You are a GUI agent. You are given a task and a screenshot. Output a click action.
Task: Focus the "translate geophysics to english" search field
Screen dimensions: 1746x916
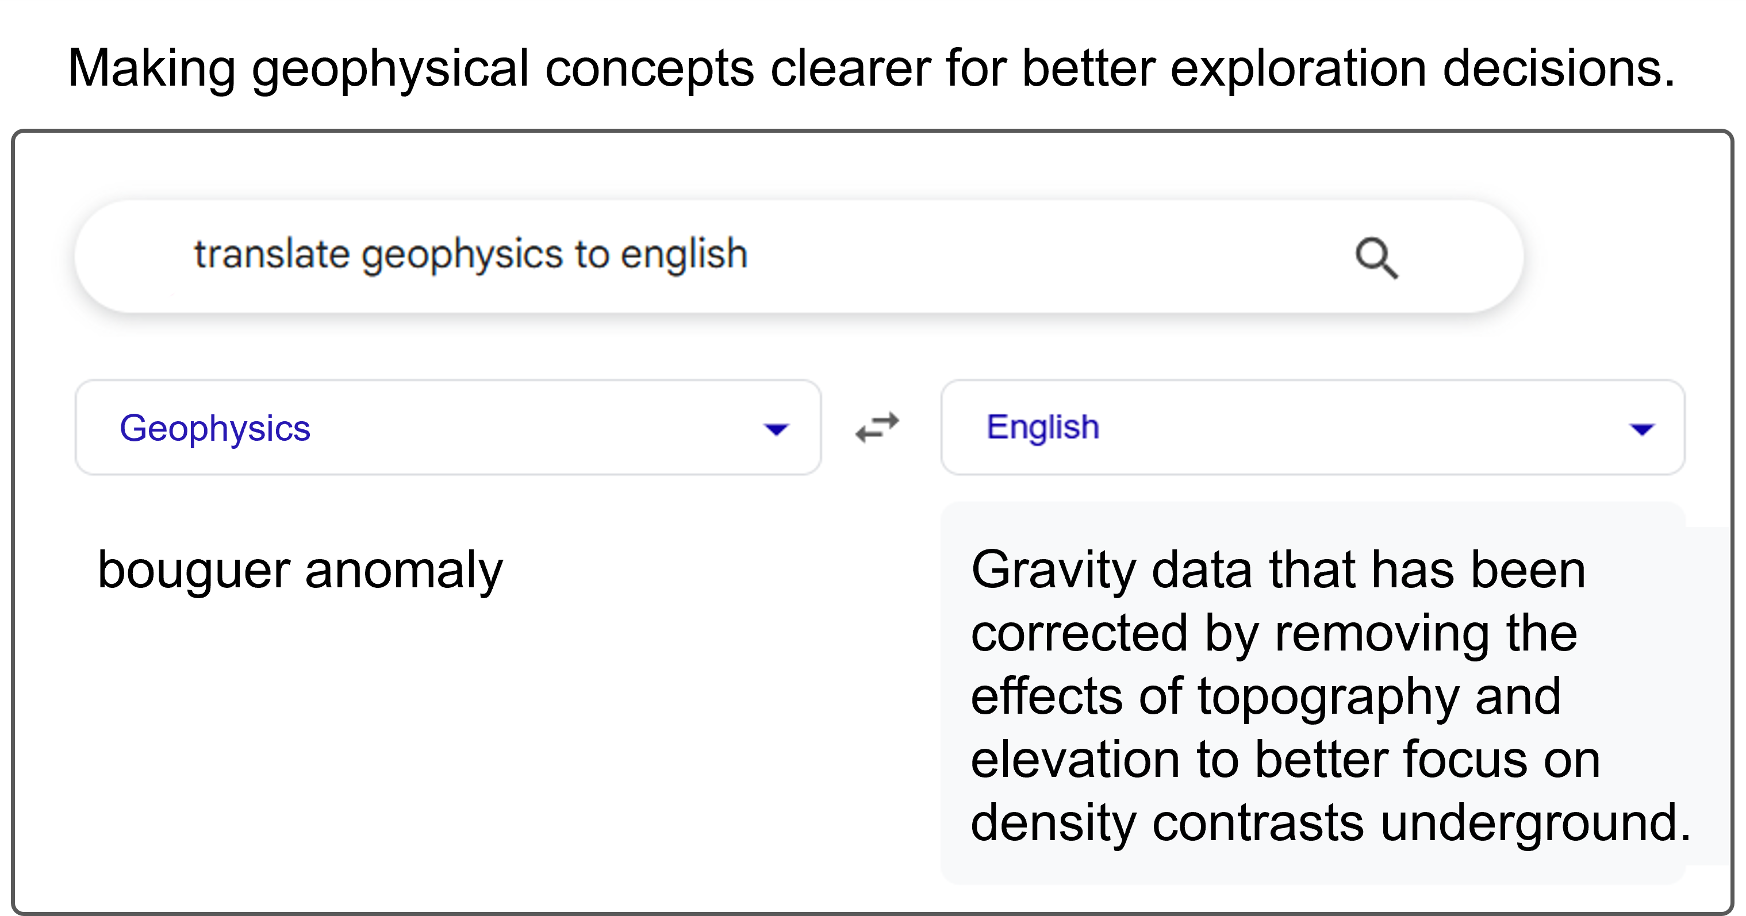799,256
